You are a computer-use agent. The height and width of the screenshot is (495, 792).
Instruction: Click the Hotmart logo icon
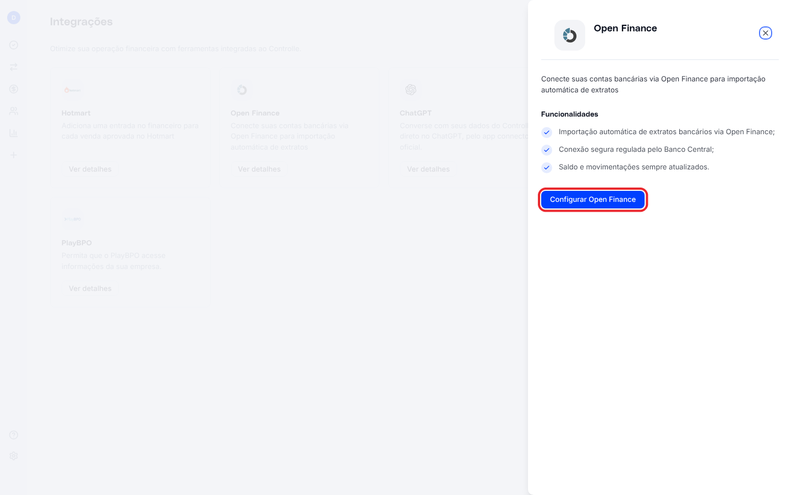[x=72, y=90]
